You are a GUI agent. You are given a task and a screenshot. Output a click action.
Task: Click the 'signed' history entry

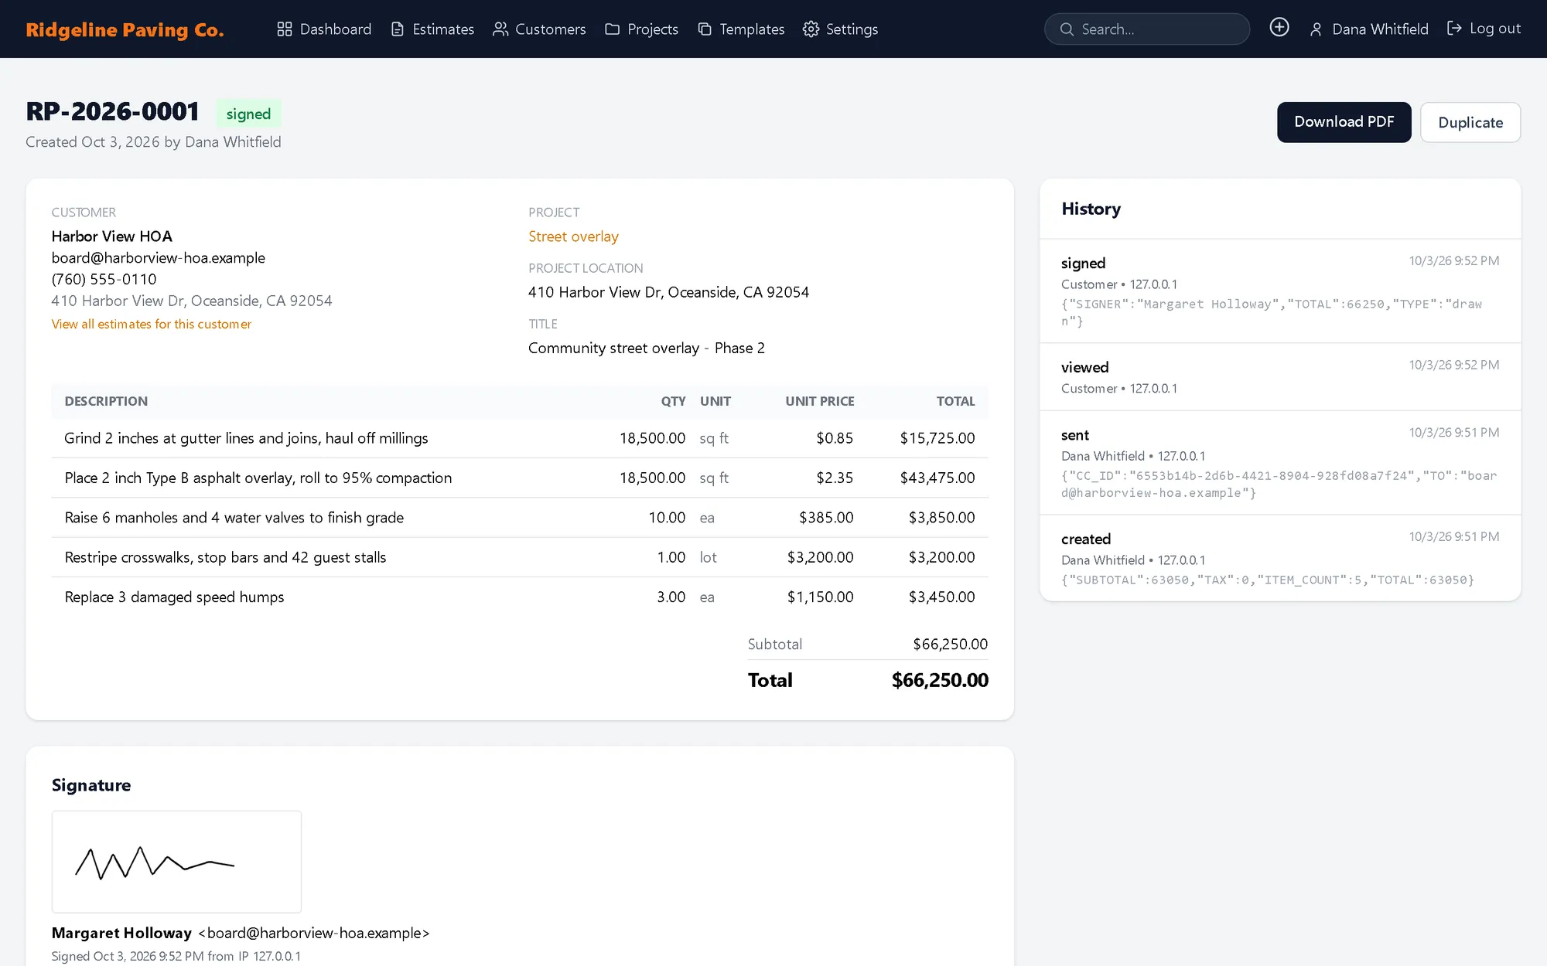[1280, 291]
